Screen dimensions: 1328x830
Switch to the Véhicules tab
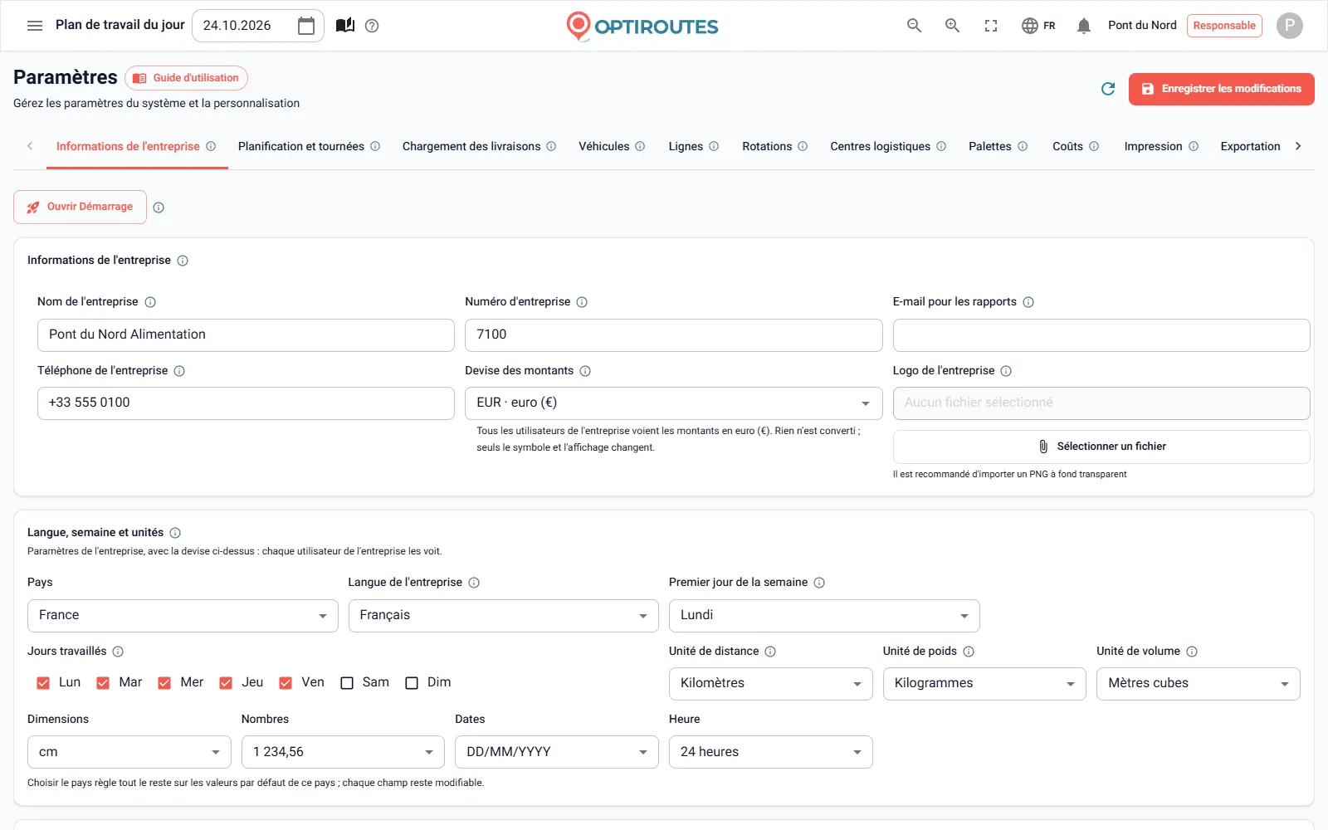pos(603,147)
